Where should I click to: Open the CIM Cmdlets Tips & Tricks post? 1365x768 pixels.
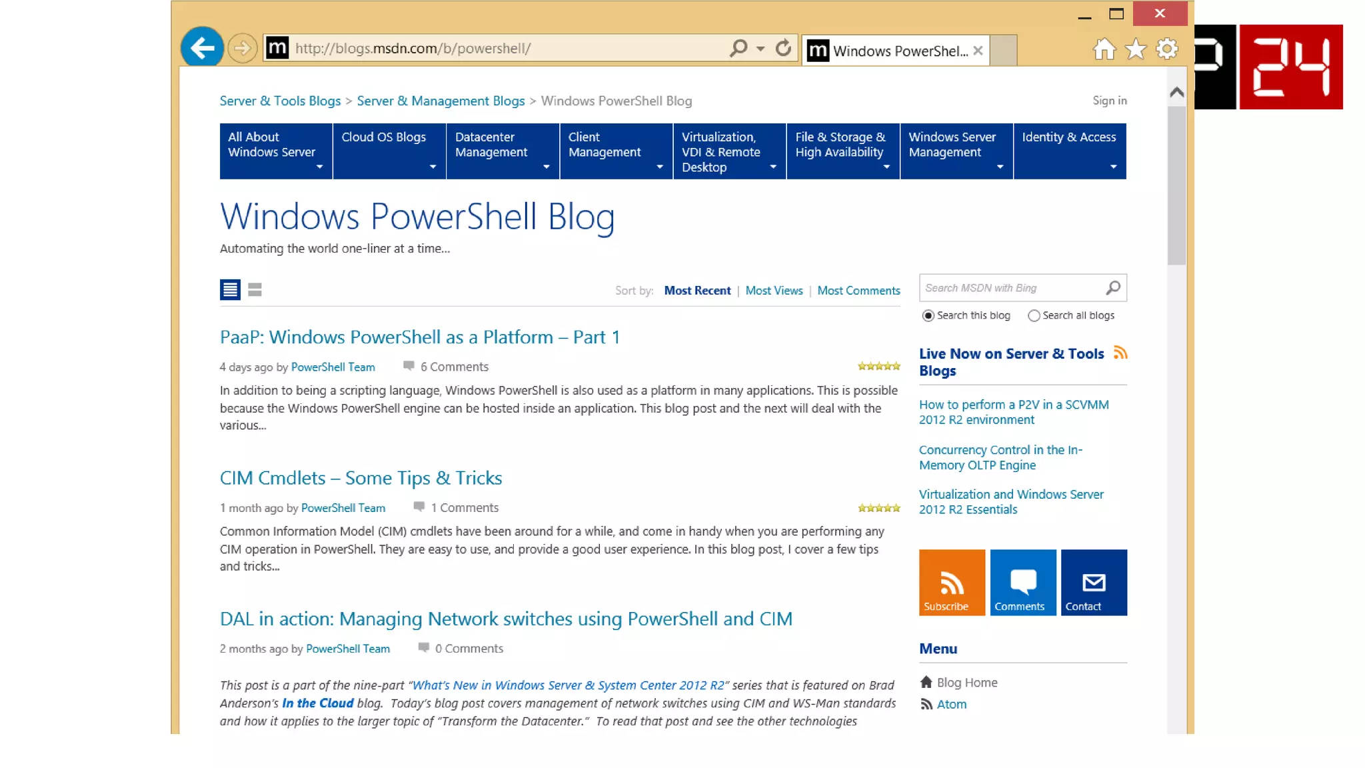pos(361,478)
